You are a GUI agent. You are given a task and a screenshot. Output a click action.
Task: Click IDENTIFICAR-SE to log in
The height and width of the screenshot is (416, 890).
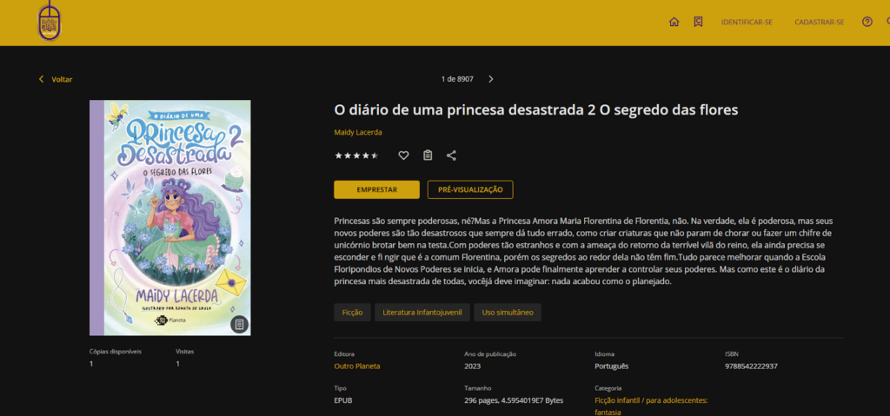[x=747, y=22]
